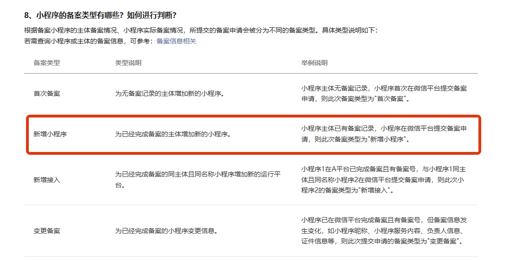Click the 备案类型 column header
The height and width of the screenshot is (260, 520).
click(x=47, y=63)
